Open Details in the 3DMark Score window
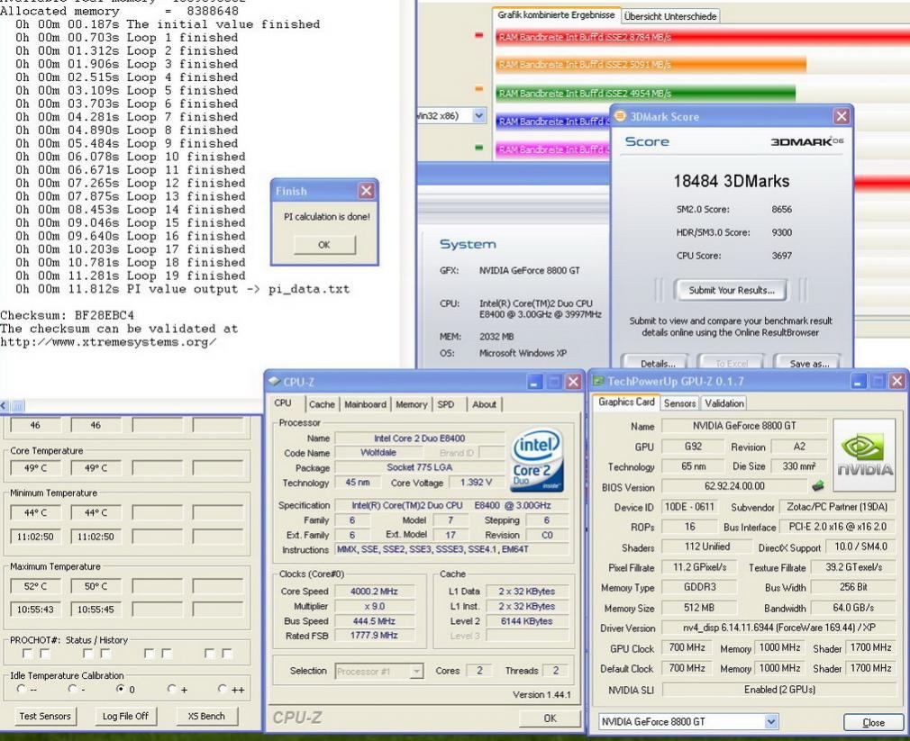 point(657,363)
